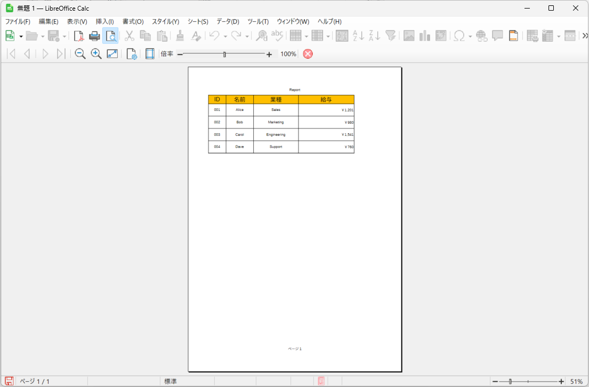Switch preview to full screen mode
This screenshot has height=387, width=589.
(112, 54)
